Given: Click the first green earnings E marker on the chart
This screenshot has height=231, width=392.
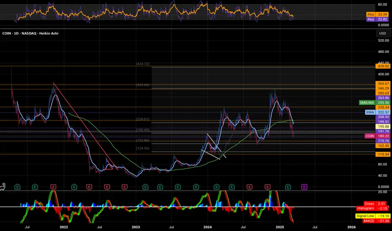Looking at the screenshot, I should 17,187.
